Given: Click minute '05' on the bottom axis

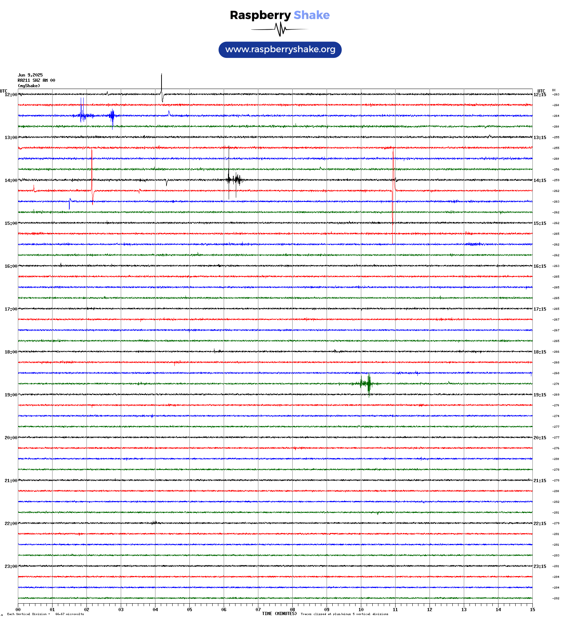Looking at the screenshot, I should coord(189,610).
